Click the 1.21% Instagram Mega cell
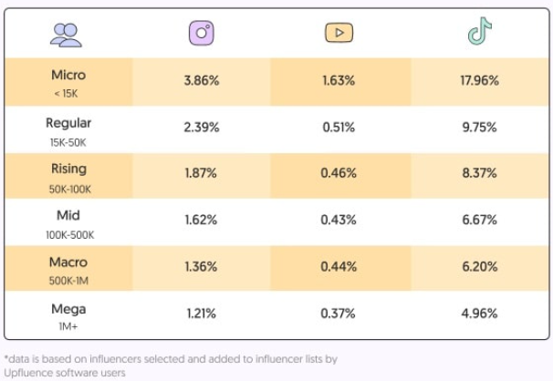Image resolution: width=553 pixels, height=381 pixels. pos(201,314)
